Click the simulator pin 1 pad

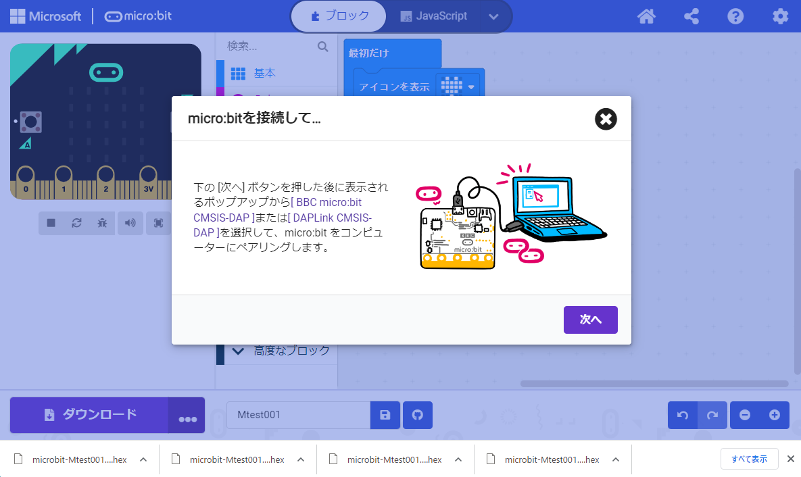(x=64, y=182)
